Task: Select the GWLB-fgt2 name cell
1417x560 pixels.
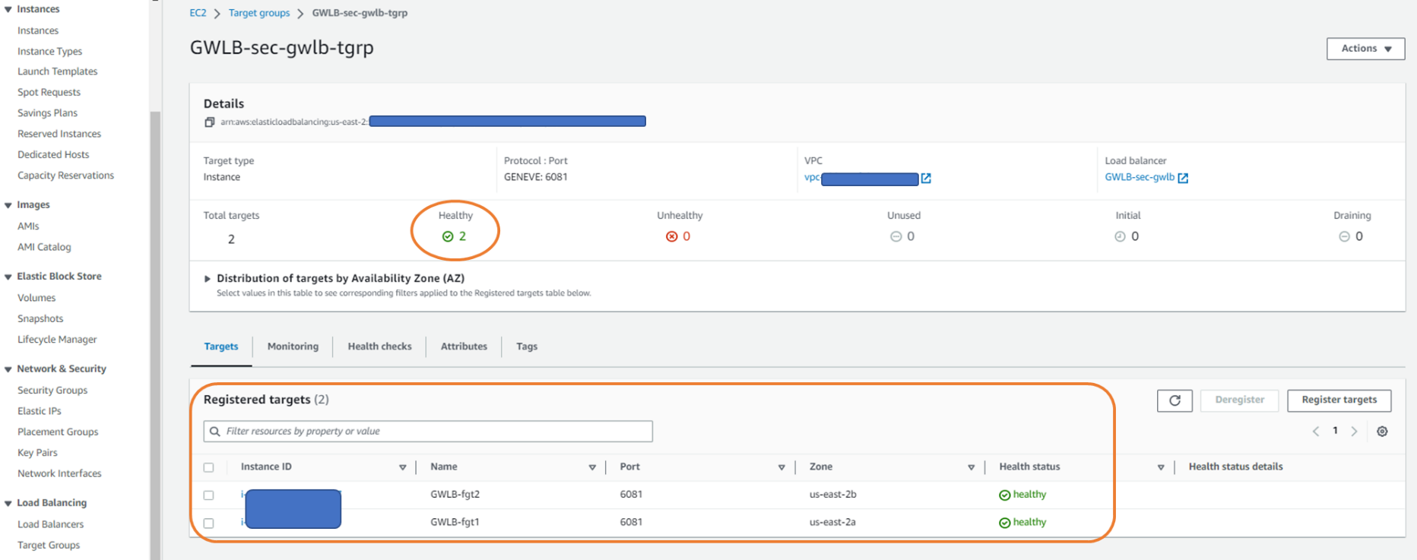Action: click(x=455, y=495)
